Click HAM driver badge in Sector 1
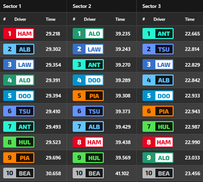 click(19, 34)
